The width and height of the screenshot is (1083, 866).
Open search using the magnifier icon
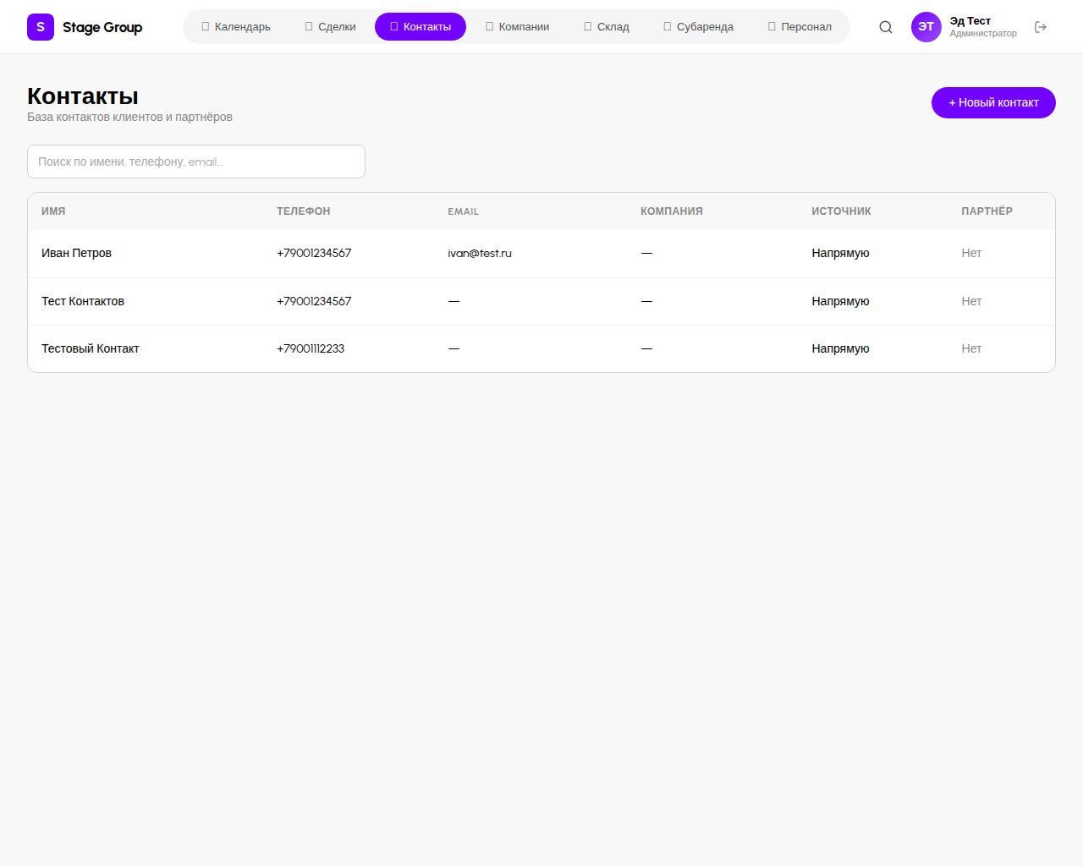point(885,26)
